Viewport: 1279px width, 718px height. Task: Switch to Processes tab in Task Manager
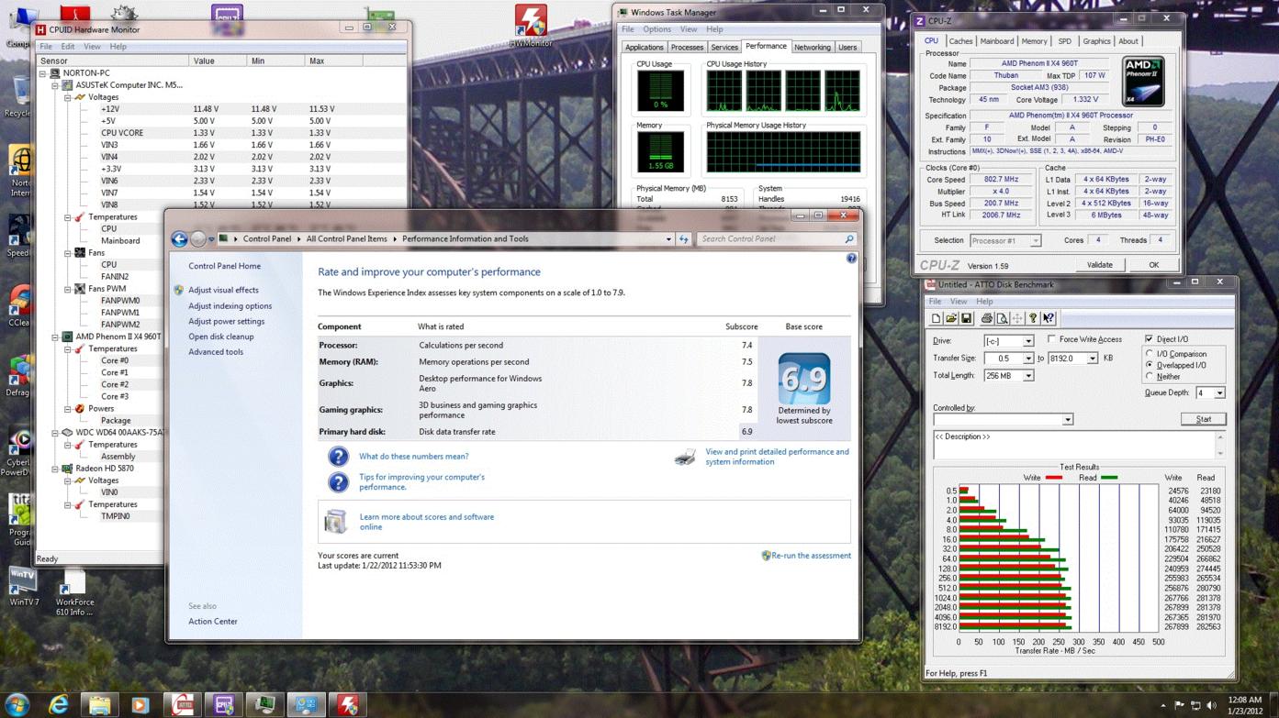pos(687,48)
